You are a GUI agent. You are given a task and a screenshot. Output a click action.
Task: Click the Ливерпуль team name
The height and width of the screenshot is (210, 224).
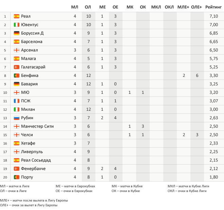click(32, 152)
